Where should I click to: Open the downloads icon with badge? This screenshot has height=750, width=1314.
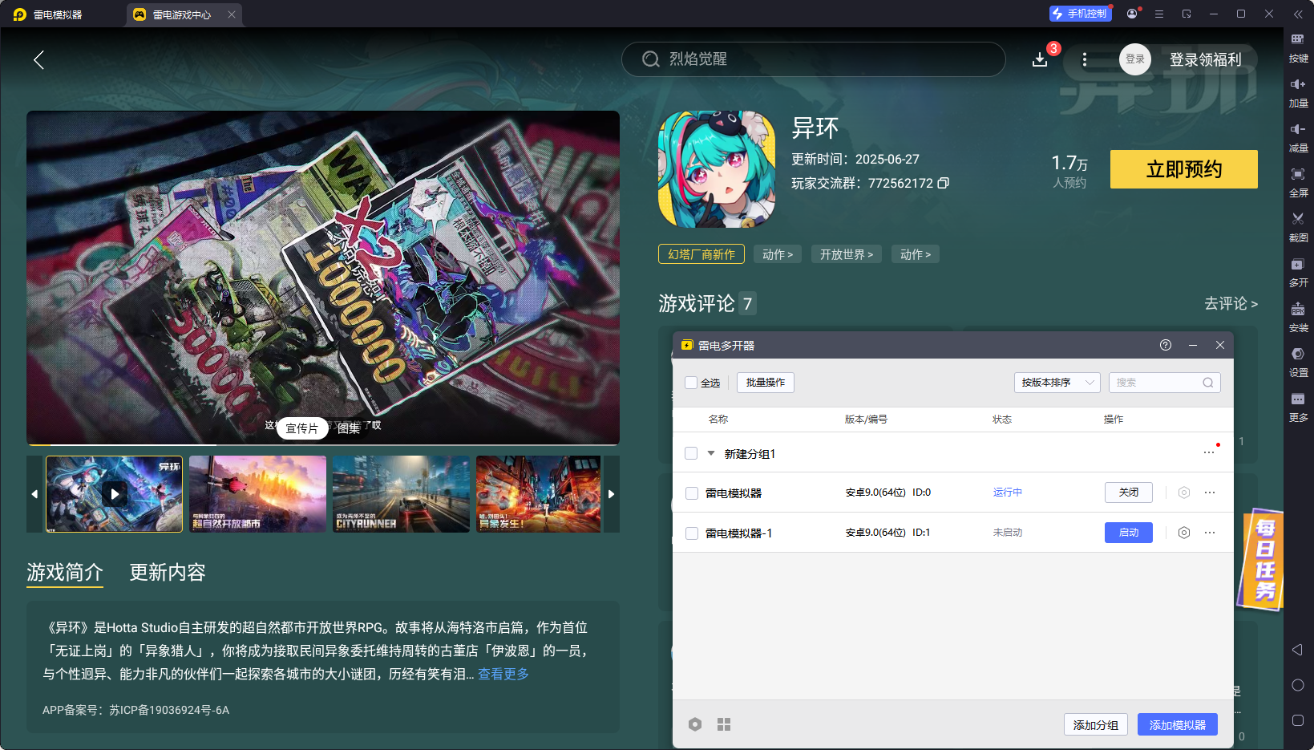pyautogui.click(x=1040, y=59)
